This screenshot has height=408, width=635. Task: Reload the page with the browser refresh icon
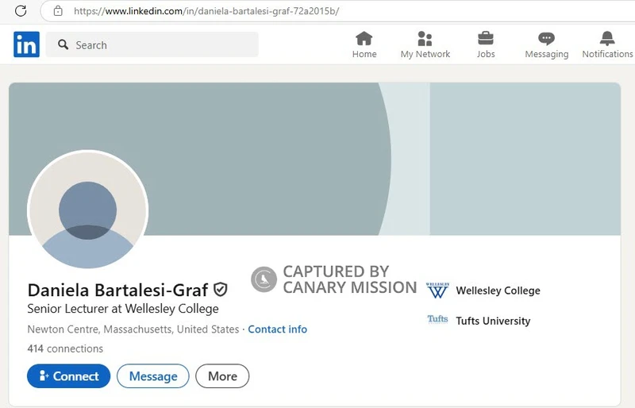[21, 11]
